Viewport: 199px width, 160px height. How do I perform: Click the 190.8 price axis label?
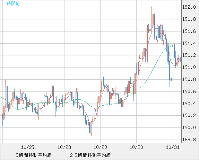[189, 80]
